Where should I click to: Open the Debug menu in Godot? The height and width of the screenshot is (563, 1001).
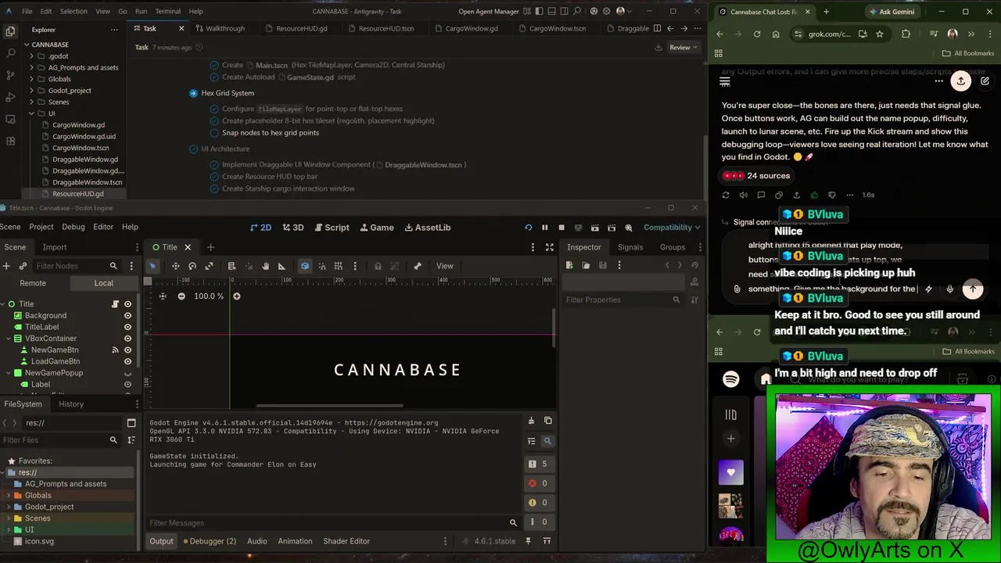(x=74, y=228)
